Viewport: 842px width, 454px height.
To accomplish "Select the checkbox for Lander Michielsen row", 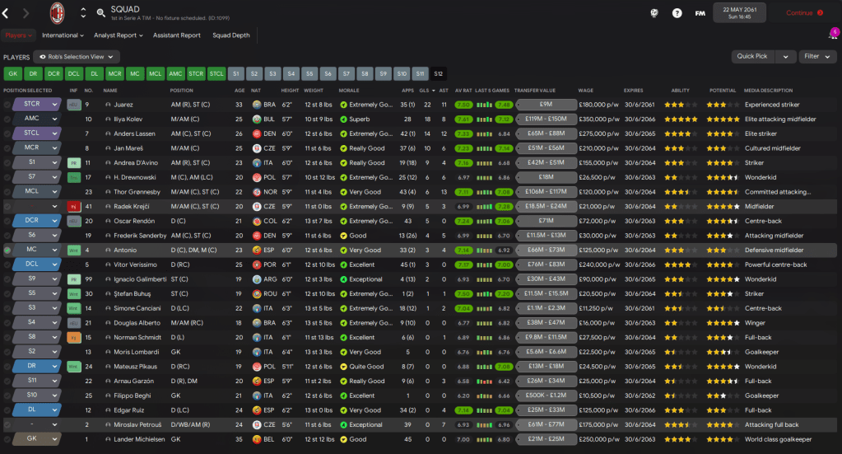I will click(7, 439).
